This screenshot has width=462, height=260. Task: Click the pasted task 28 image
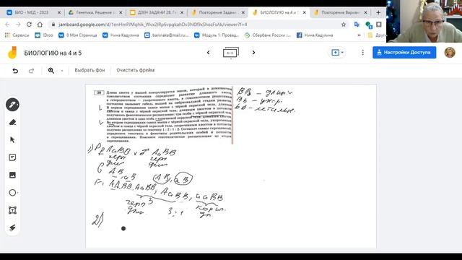[163, 115]
